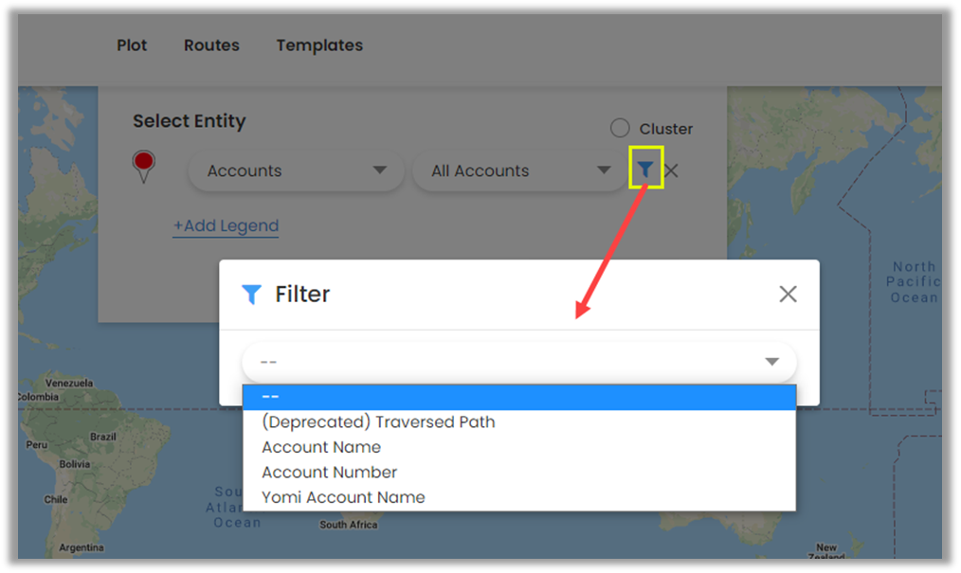Image resolution: width=961 pixels, height=573 pixels.
Task: Click the funnel filter icon beside All Accounts
Action: (645, 170)
